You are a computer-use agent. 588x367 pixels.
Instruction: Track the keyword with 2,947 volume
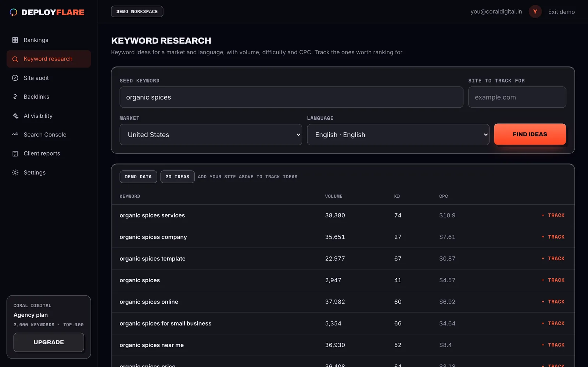[553, 280]
